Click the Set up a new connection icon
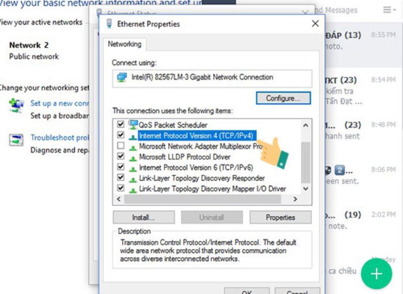This screenshot has width=403, height=294. coord(17,105)
